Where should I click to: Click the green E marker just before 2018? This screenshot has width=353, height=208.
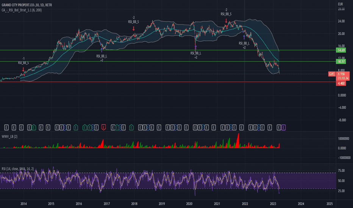131,127
